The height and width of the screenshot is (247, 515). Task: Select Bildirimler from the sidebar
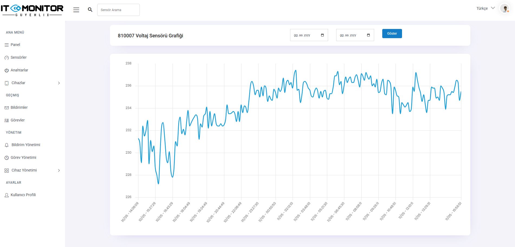coord(19,108)
